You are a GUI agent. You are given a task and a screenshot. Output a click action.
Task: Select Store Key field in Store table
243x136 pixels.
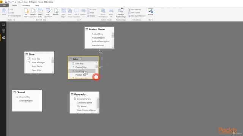[x=36, y=59]
